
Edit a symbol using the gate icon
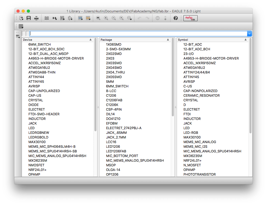(70, 18)
